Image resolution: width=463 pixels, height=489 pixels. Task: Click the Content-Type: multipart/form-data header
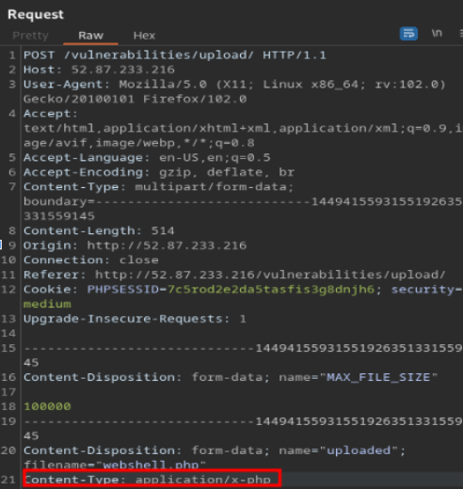[158, 187]
